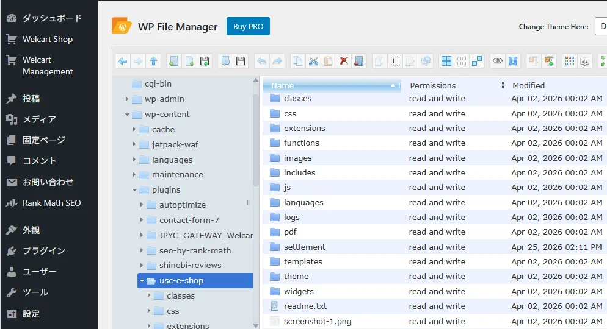The image size is (607, 329).
Task: Select shinobi-reviews folder in tree
Action: [x=191, y=265]
